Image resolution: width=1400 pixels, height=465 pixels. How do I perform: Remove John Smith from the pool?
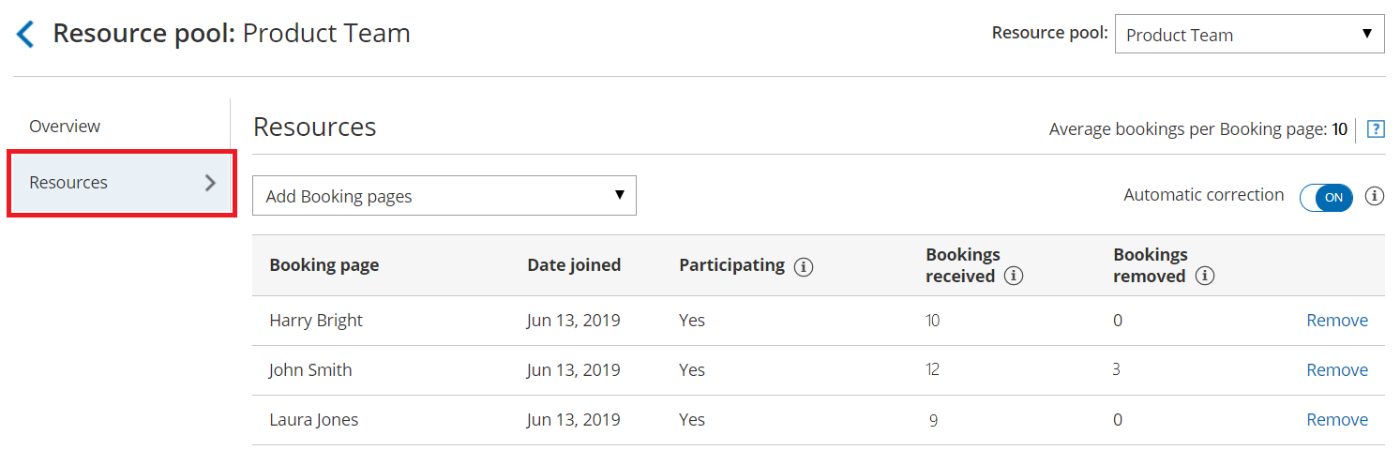[x=1336, y=370]
